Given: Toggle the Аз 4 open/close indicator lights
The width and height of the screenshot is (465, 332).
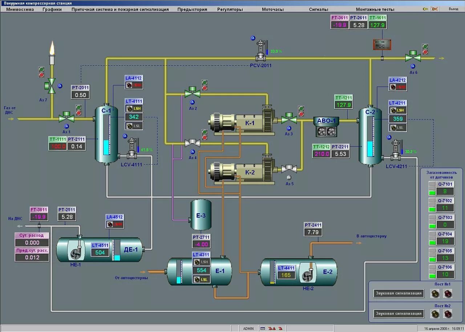Looking at the screenshot, I should (x=205, y=135).
